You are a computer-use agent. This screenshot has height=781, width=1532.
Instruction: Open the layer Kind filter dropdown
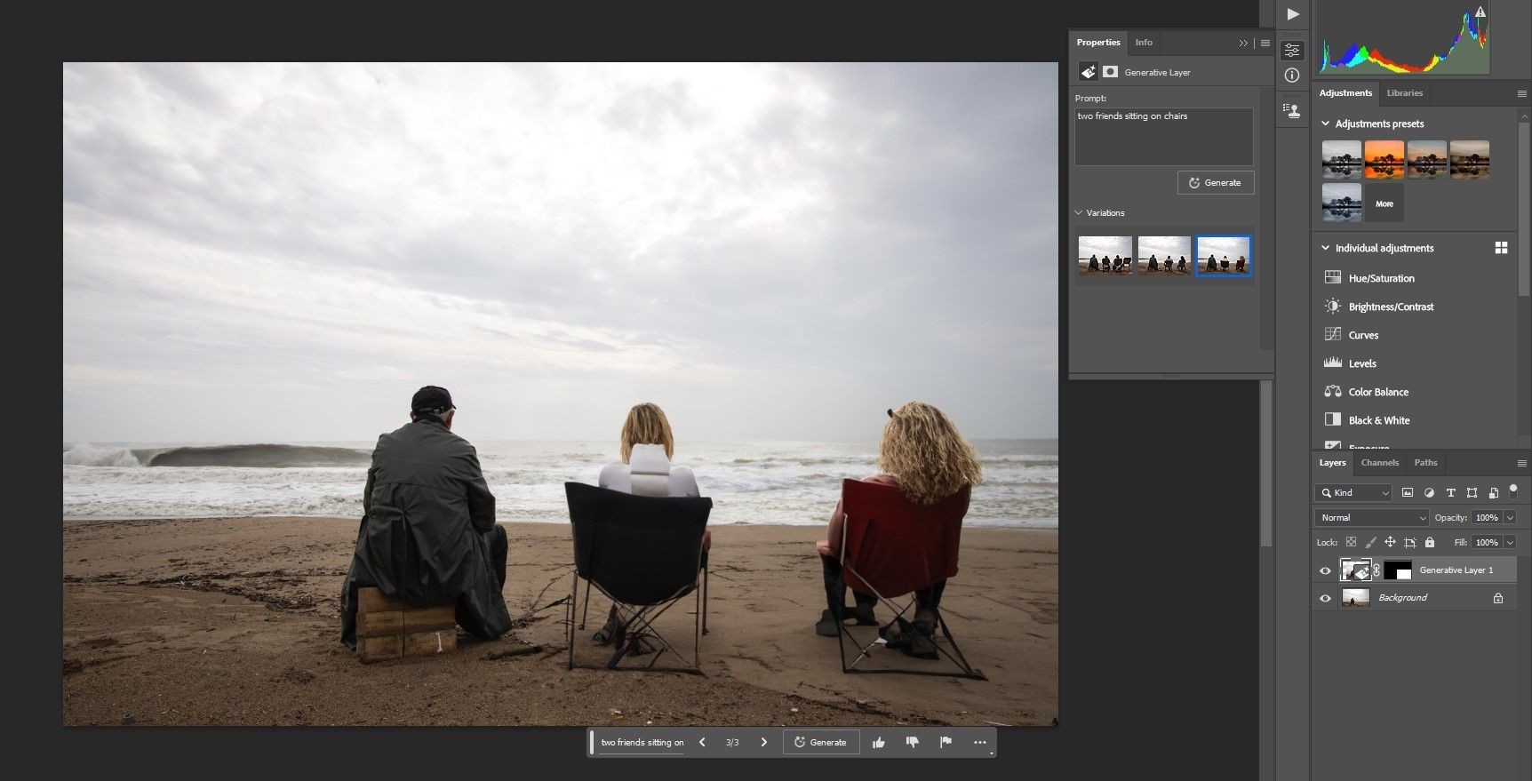tap(1353, 492)
